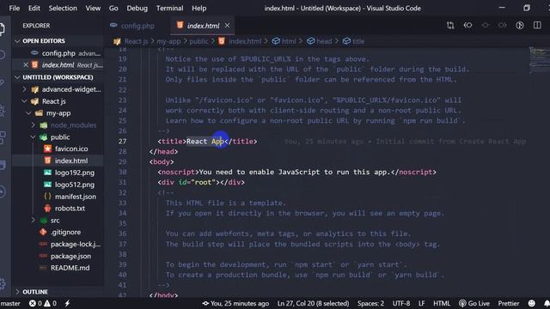Open the Debug menu
This screenshot has height=309, width=550.
click(x=137, y=8)
